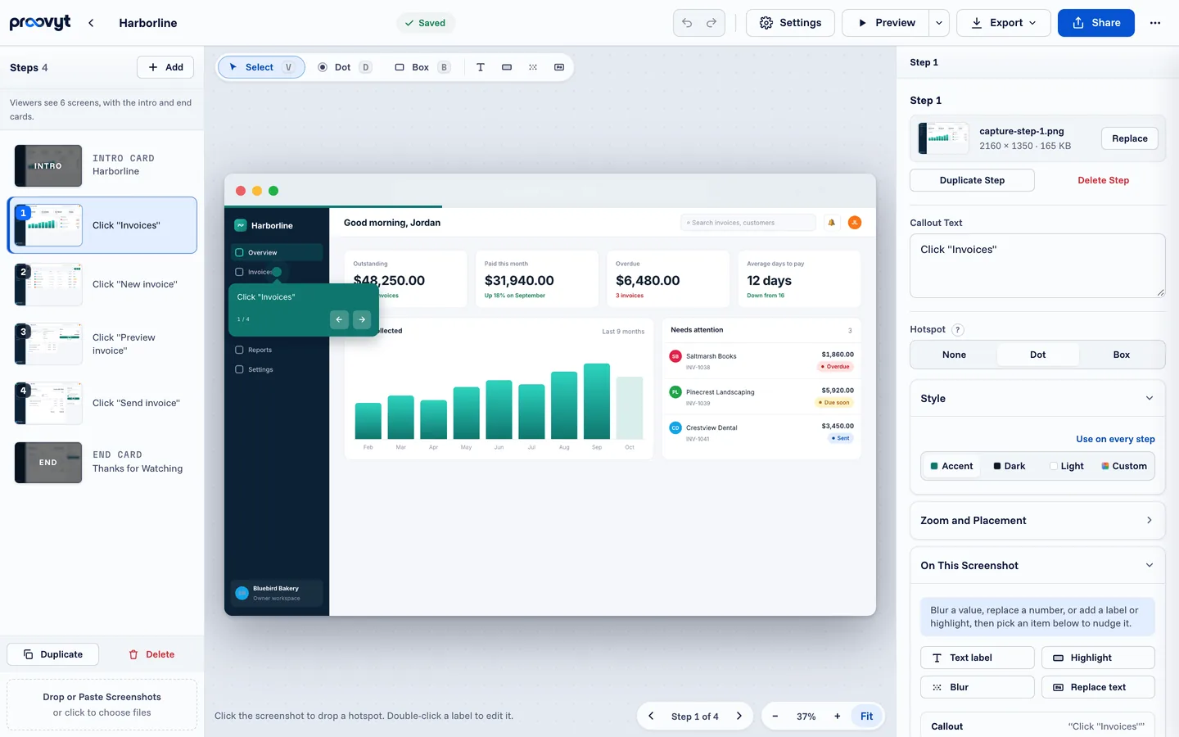Screen dimensions: 1179x737
Task: Select the text label tool icon
Action: [481, 67]
